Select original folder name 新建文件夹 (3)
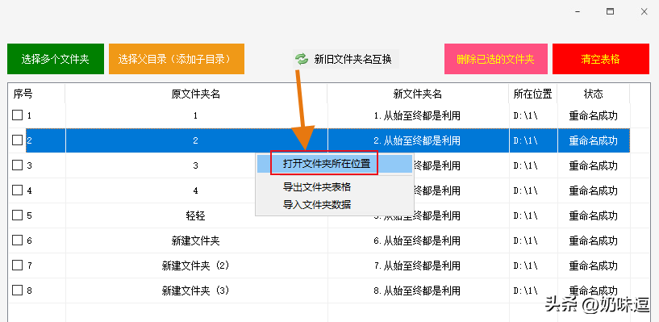The width and height of the screenshot is (659, 322). pos(196,291)
